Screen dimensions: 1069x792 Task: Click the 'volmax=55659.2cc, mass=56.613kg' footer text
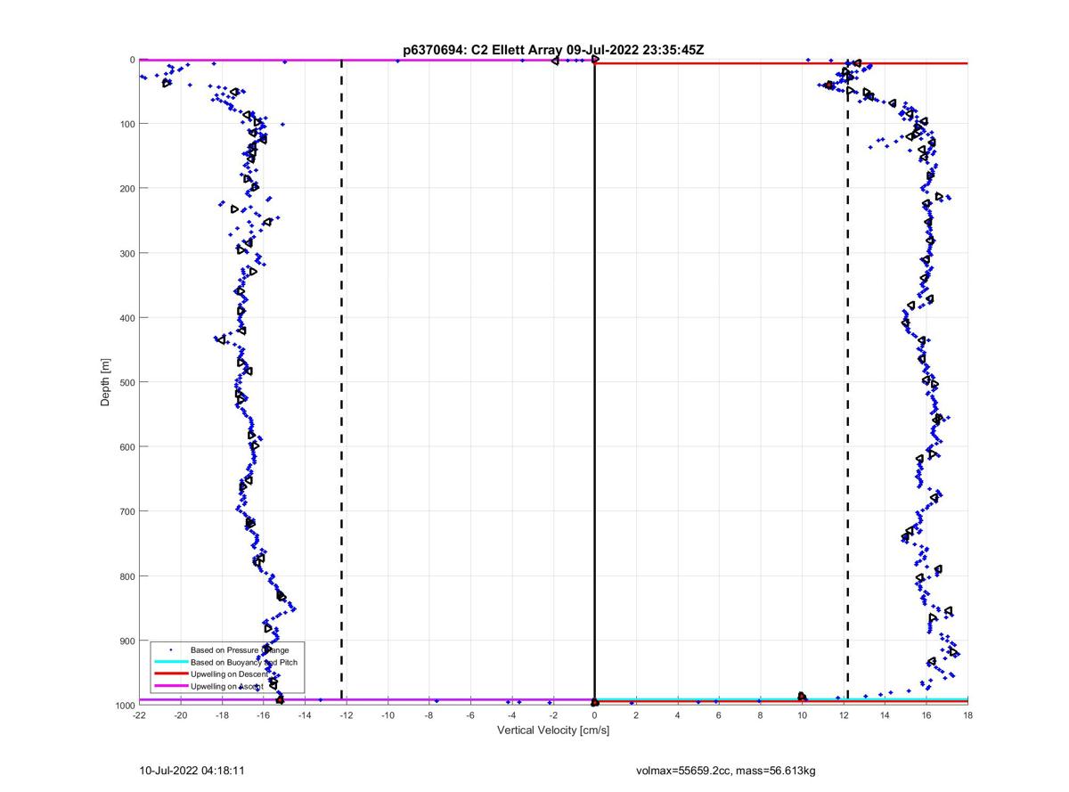(725, 770)
